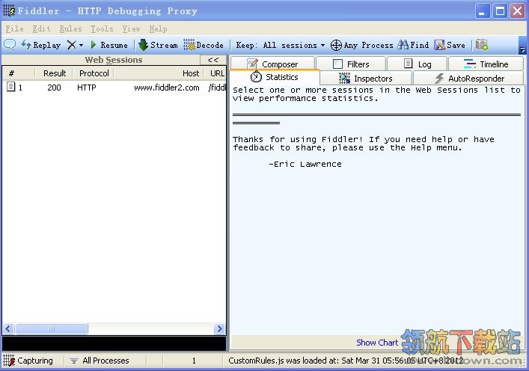Image resolution: width=529 pixels, height=371 pixels.
Task: Sort by URL column header
Action: (216, 73)
